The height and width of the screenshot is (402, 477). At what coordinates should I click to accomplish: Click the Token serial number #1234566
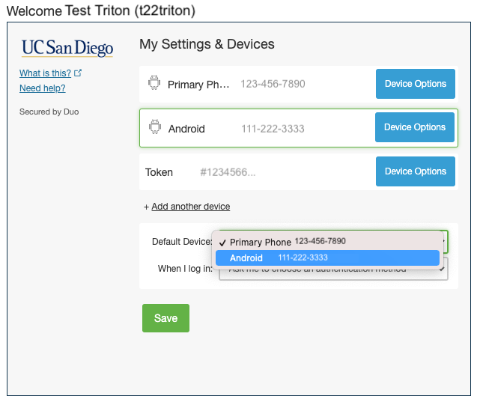[x=228, y=172]
